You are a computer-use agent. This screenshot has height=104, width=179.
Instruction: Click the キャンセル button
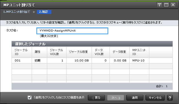click(155, 98)
